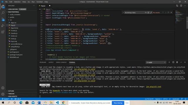The height and width of the screenshot is (105, 188).
Task: Click the JavaScript language mode in status bar
Action: (x=176, y=99)
